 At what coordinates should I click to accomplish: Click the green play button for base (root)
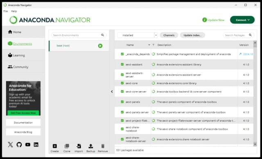tap(100, 46)
